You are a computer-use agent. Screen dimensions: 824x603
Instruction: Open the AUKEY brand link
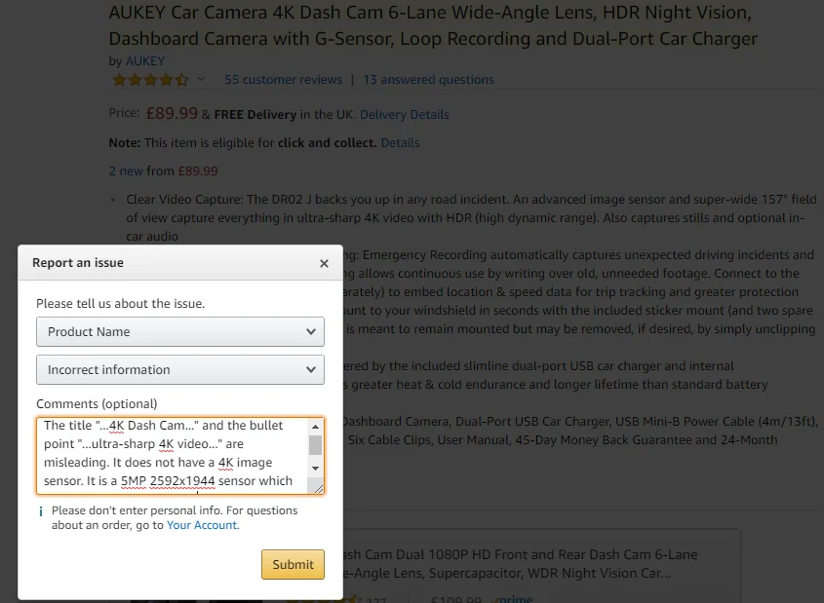click(145, 60)
